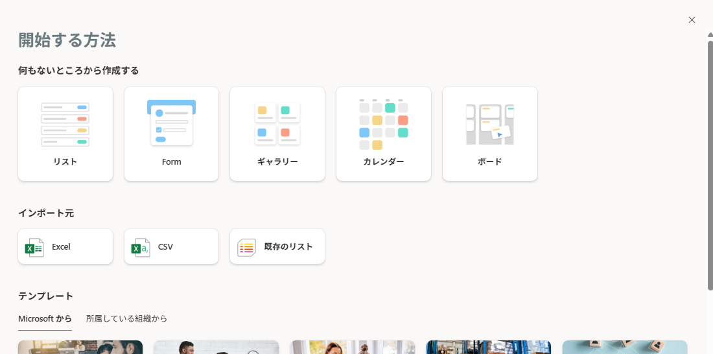Image resolution: width=713 pixels, height=354 pixels.
Task: Click the ボード card label
Action: (x=490, y=161)
